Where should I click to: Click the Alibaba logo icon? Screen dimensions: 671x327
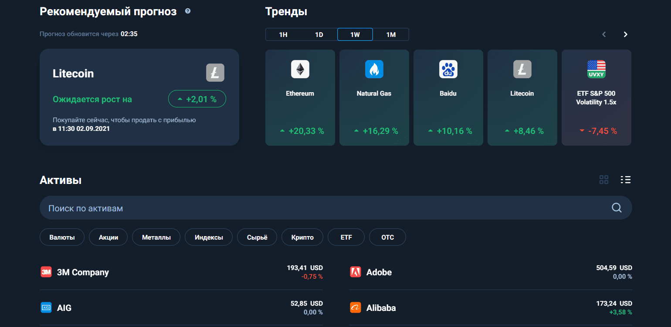tap(356, 308)
